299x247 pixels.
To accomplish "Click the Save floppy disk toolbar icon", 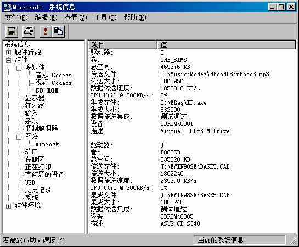I will point(12,31).
